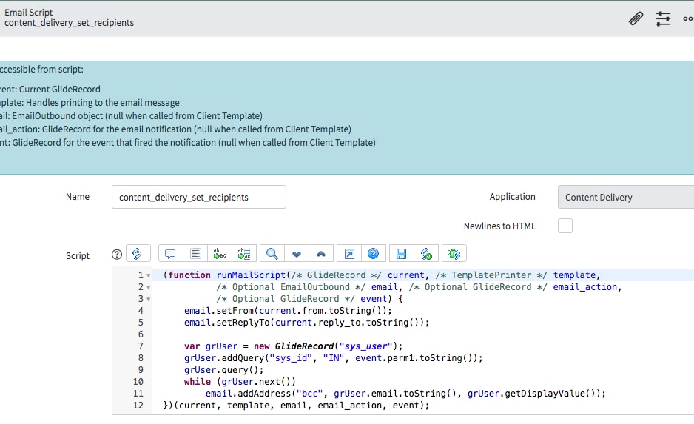
Task: Collapse code fold at line 3
Action: [148, 299]
